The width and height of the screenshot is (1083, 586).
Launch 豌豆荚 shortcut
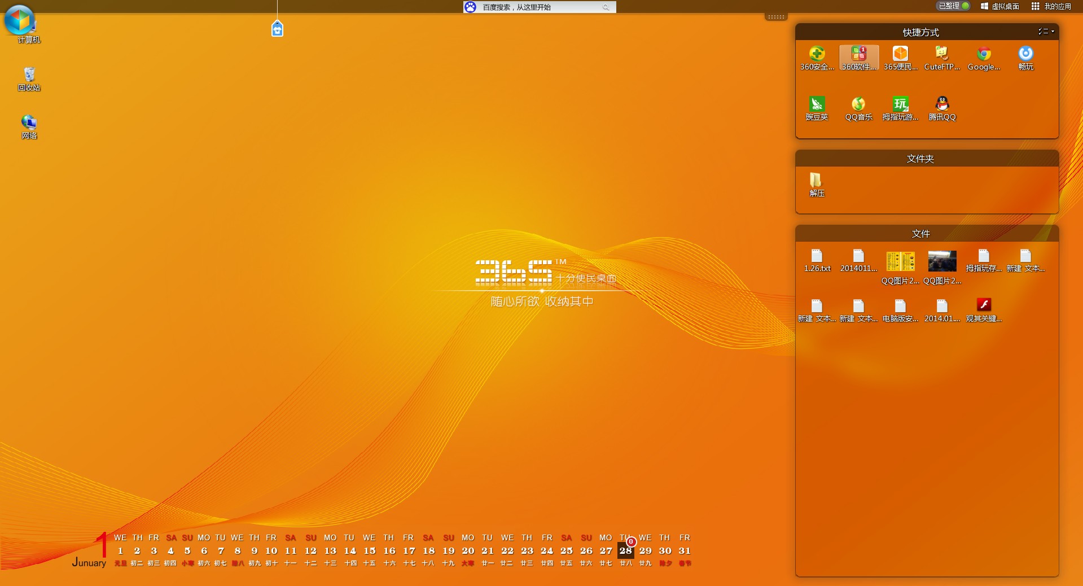(x=817, y=108)
